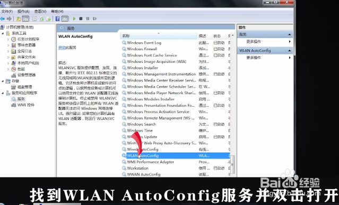
Task: Select the Windows Event Log service
Action: point(175,43)
